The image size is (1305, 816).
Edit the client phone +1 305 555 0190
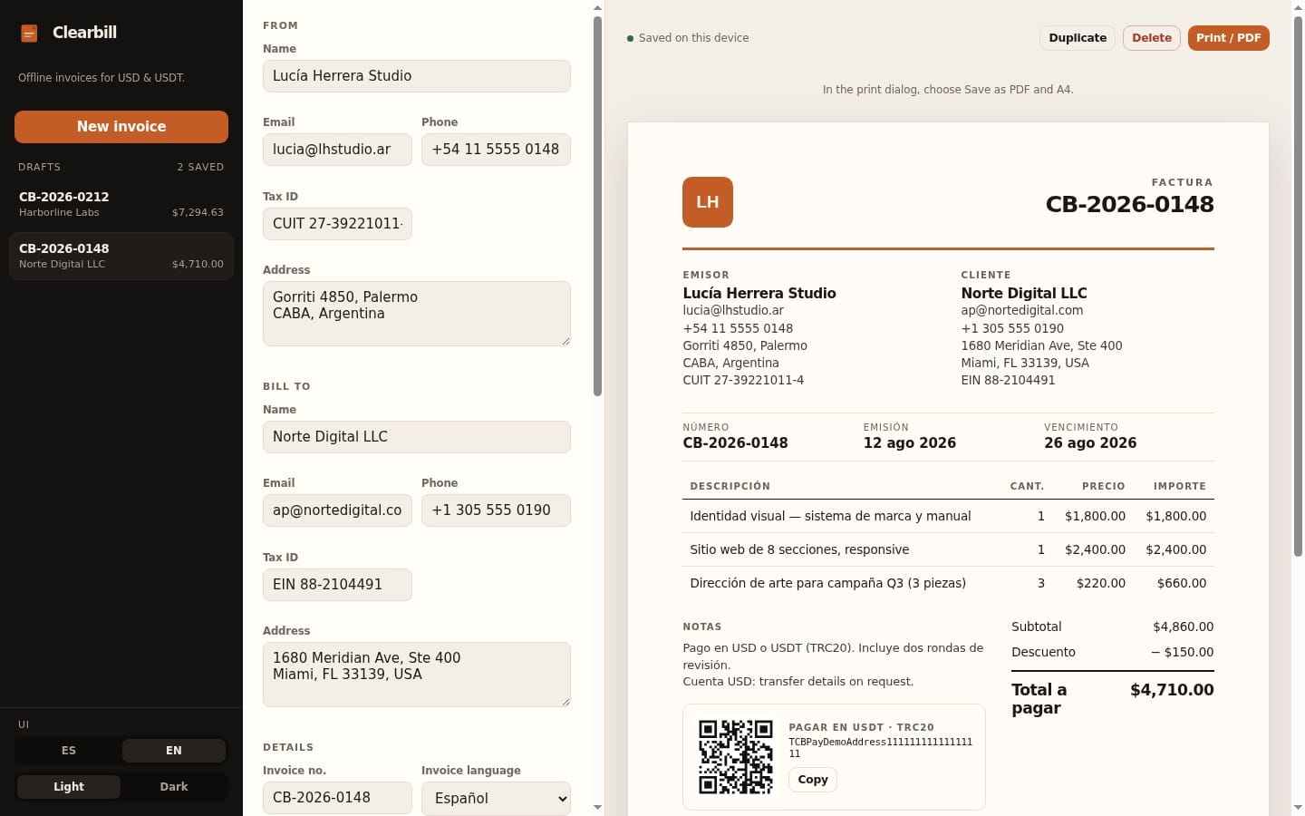pyautogui.click(x=496, y=510)
